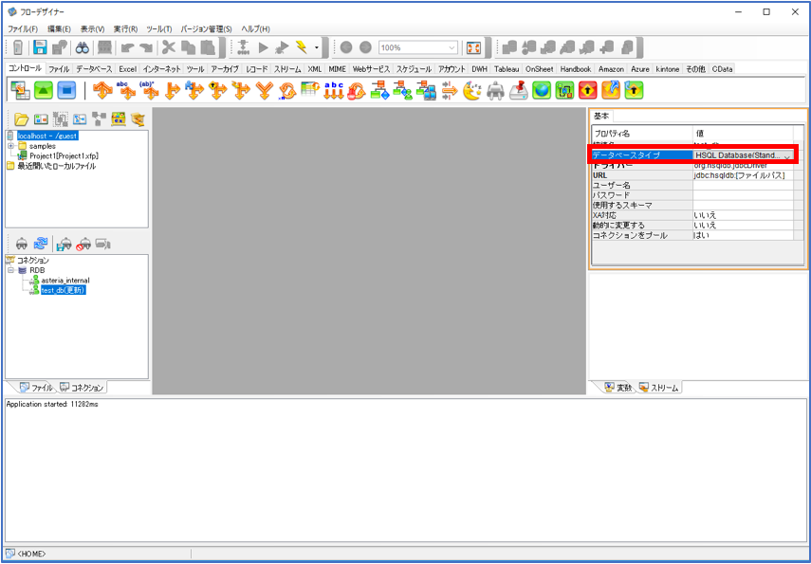Screen dimensions: 811x564
Task: Switch to the XML component tab
Action: point(315,69)
